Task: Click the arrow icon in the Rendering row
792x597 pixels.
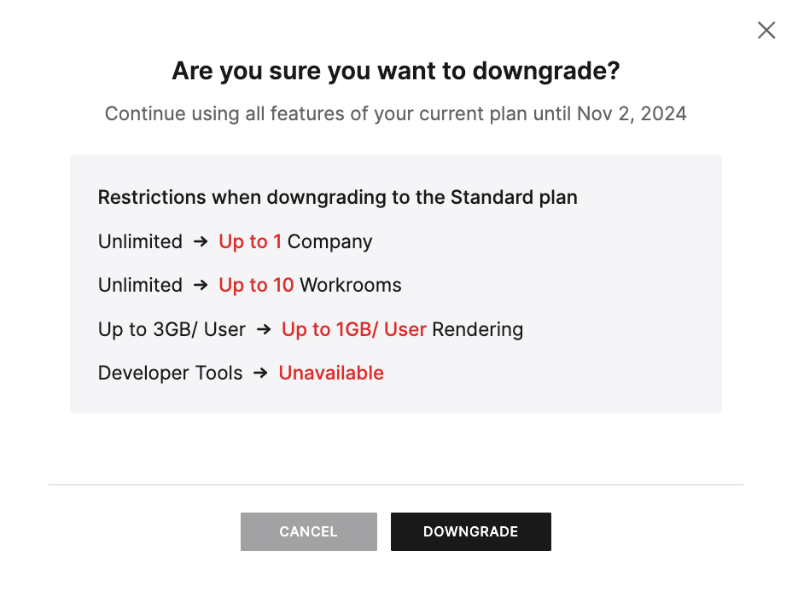Action: pyautogui.click(x=264, y=329)
